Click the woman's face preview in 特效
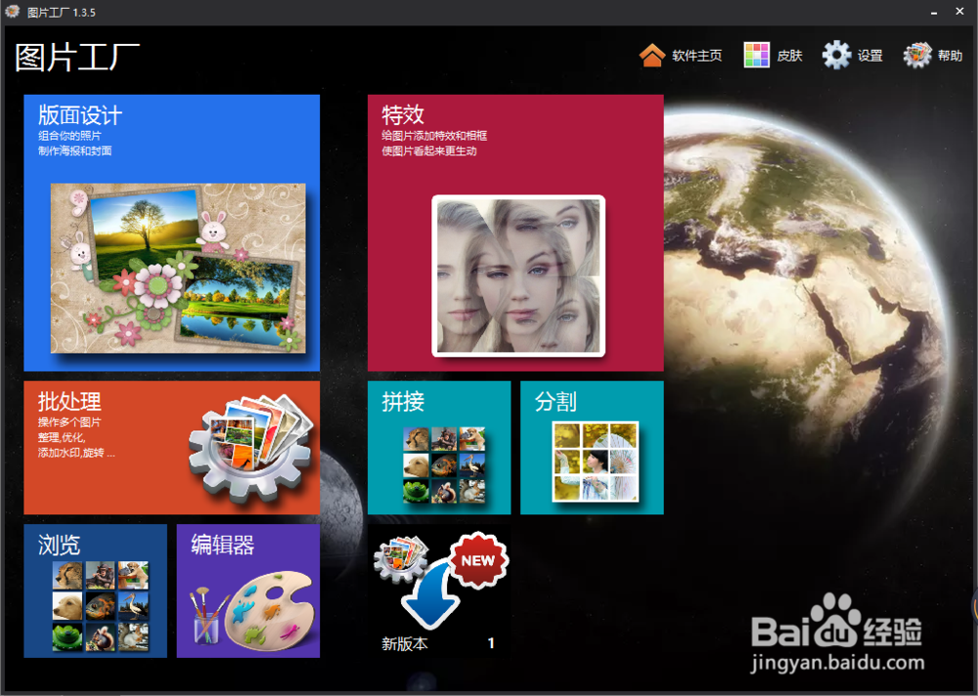Screen dimensions: 978x696 click(x=518, y=276)
